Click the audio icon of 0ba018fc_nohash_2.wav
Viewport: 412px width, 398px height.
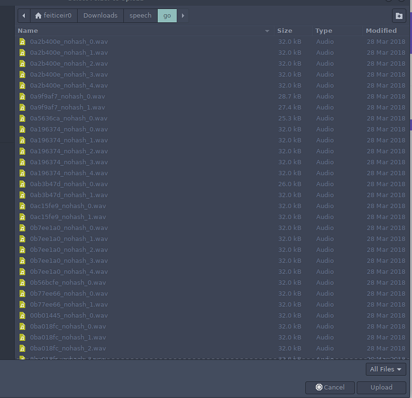22,349
